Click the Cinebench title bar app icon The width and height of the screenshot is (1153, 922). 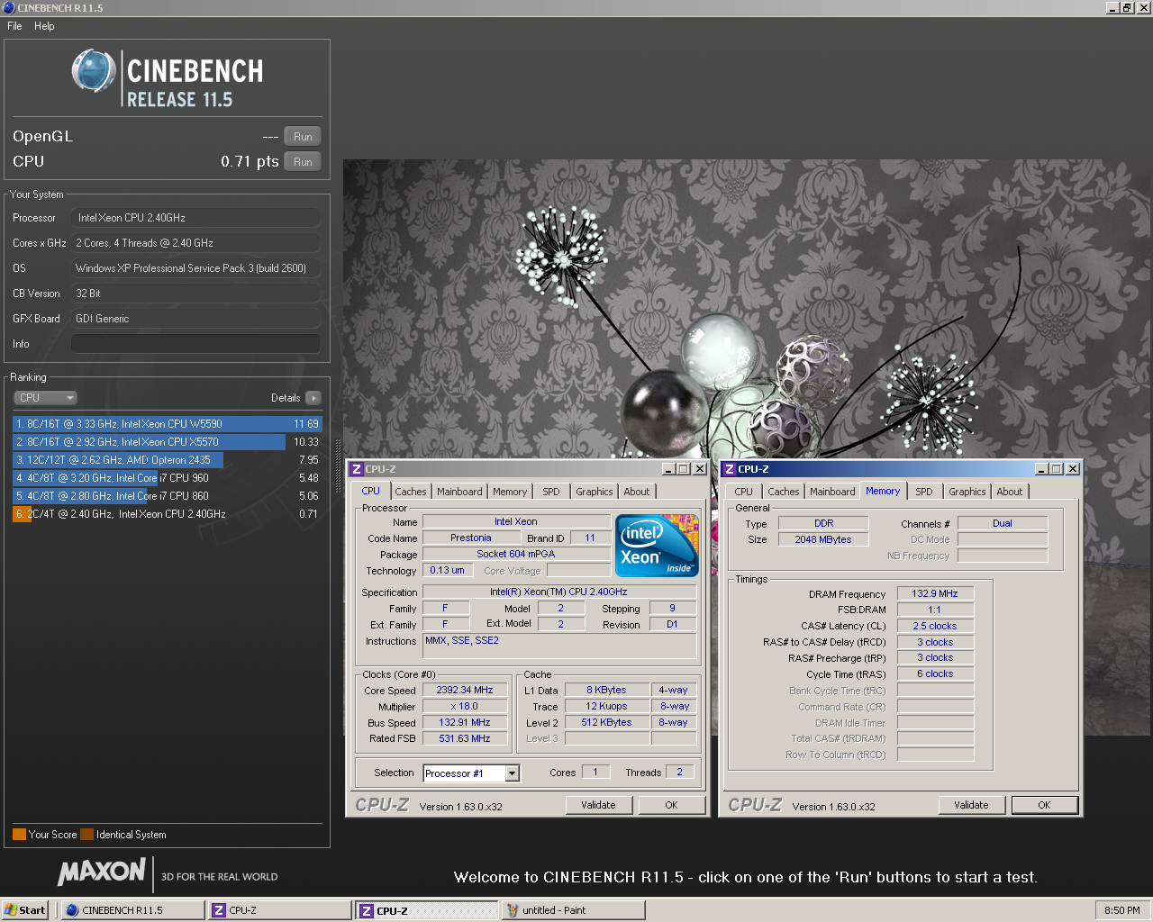tap(9, 8)
